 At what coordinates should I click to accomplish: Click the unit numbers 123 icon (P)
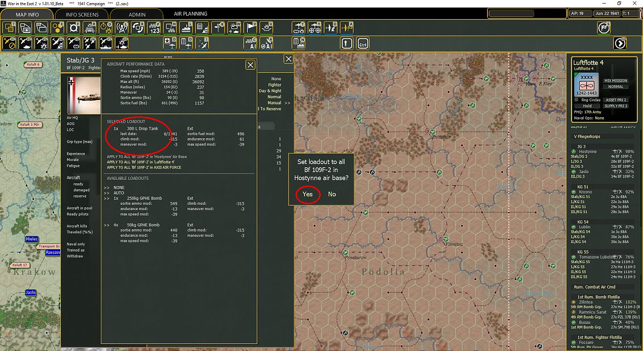pyautogui.click(x=154, y=28)
